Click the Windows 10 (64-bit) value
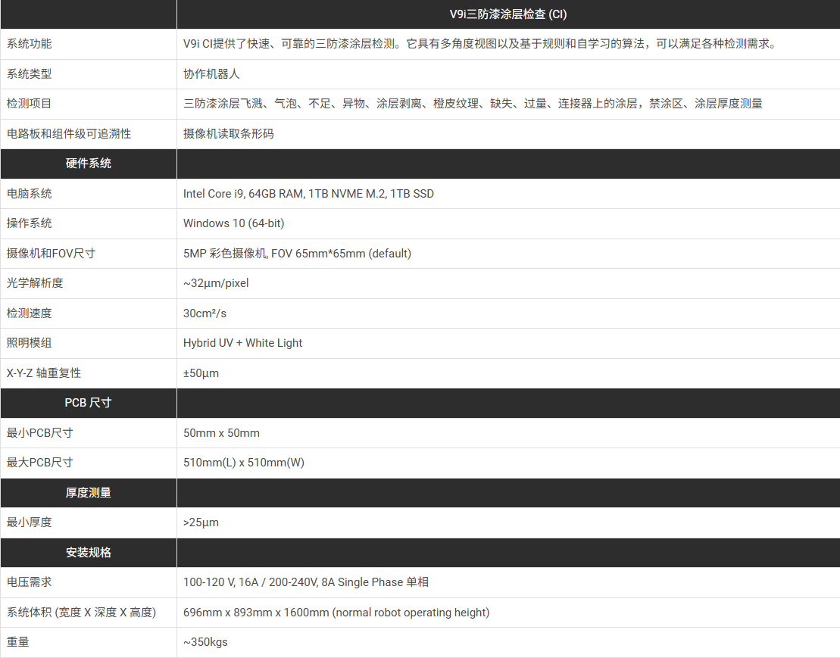 coord(233,223)
